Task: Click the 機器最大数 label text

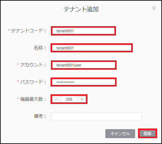Action: pyautogui.click(x=31, y=99)
